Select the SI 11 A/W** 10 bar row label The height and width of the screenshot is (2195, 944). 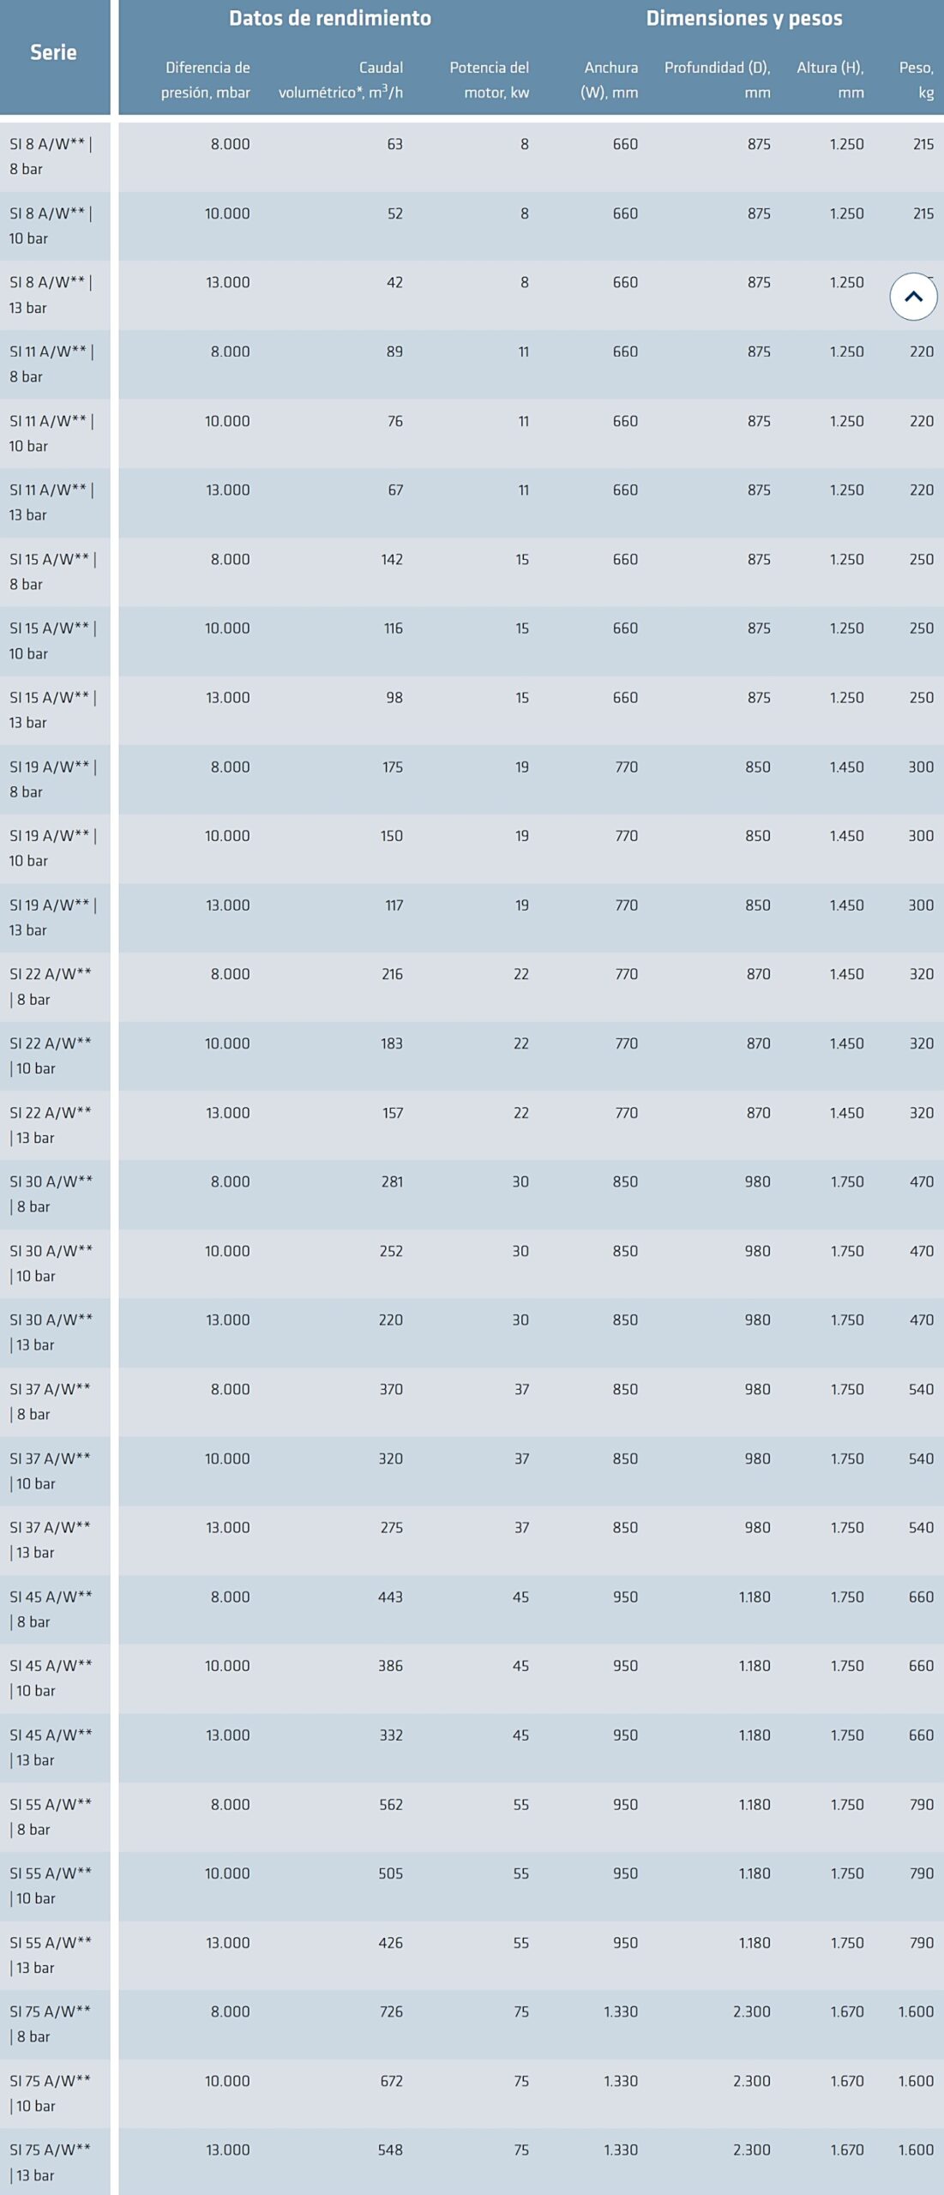pyautogui.click(x=51, y=434)
